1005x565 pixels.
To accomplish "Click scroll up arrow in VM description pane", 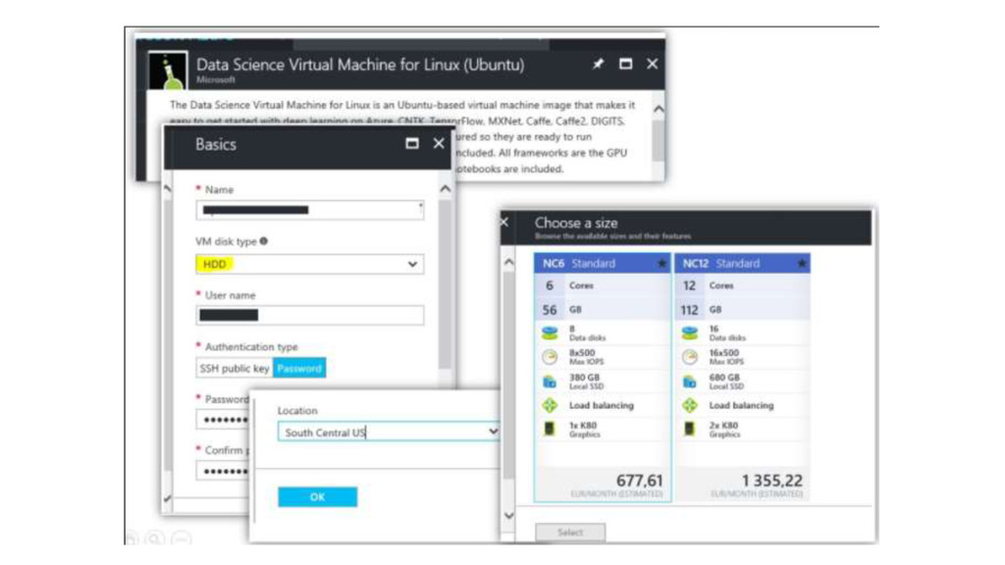I will pyautogui.click(x=659, y=110).
